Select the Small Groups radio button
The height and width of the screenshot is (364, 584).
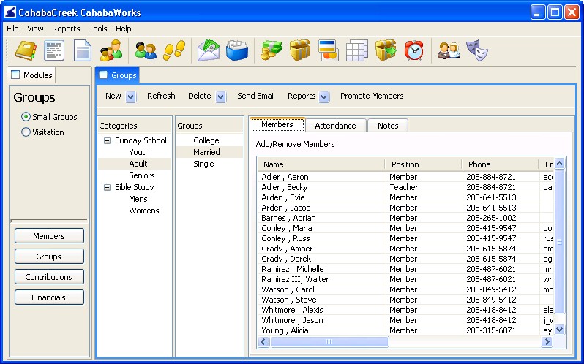click(x=26, y=117)
